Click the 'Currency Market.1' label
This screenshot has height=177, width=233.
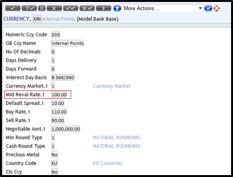pyautogui.click(x=27, y=86)
